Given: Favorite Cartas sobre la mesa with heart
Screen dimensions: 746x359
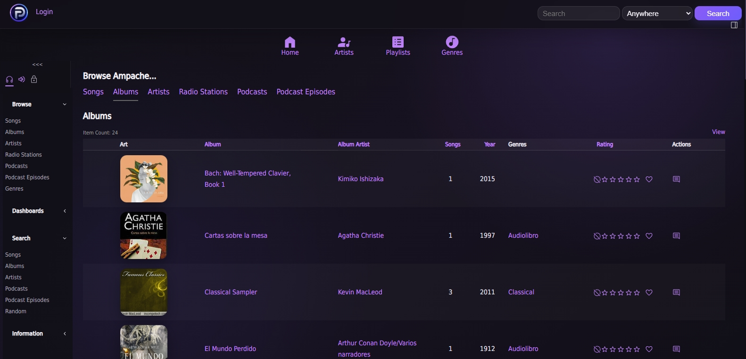Looking at the screenshot, I should 649,236.
